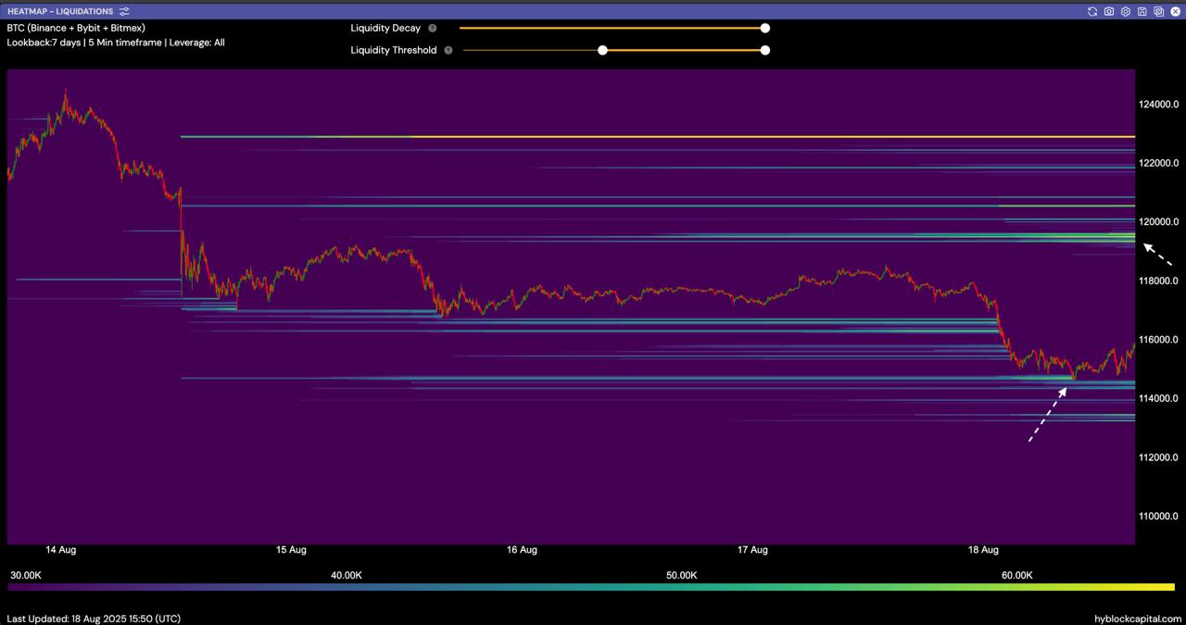
Task: Click the 16 Aug date axis label
Action: [x=522, y=550]
